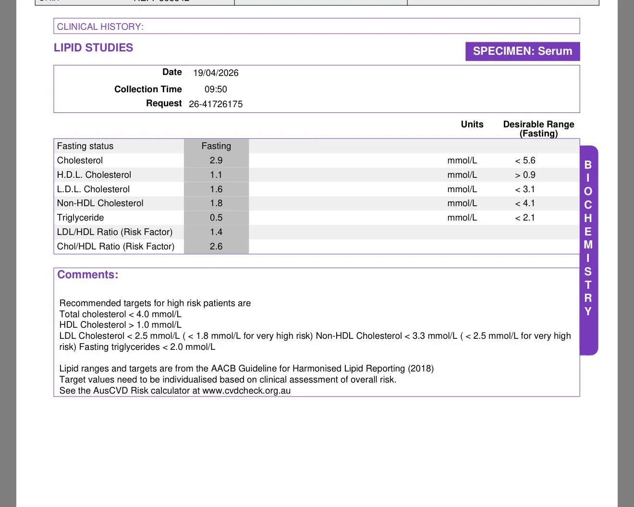Select the cholesterol desirable range < 5.6
The width and height of the screenshot is (634, 507).
(525, 161)
